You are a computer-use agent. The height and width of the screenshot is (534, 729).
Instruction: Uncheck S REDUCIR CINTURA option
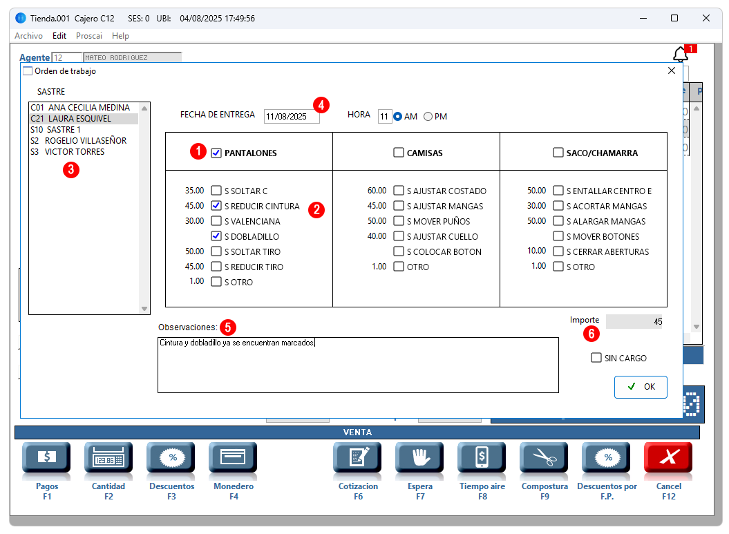216,205
